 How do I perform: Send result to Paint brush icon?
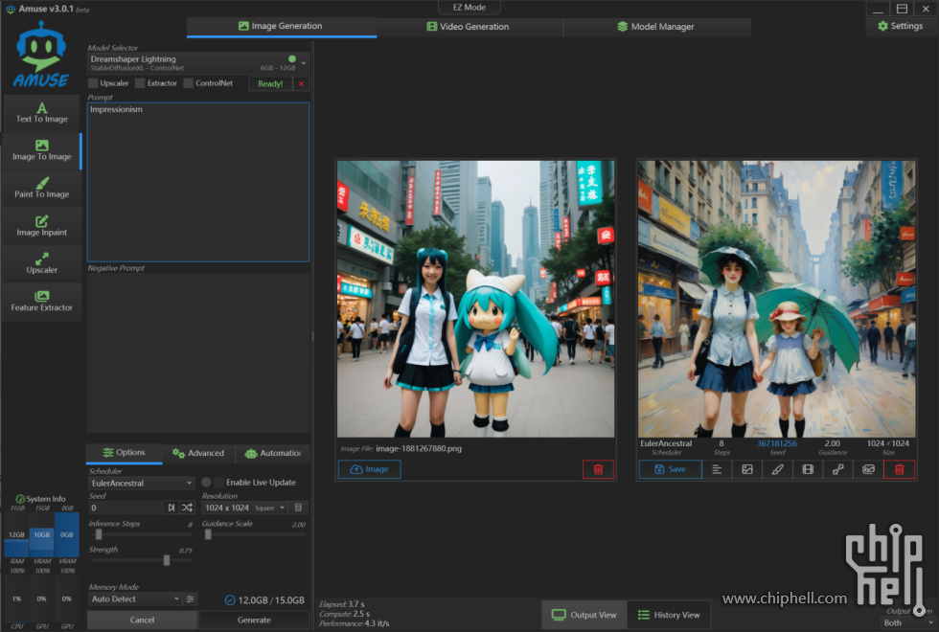point(777,469)
